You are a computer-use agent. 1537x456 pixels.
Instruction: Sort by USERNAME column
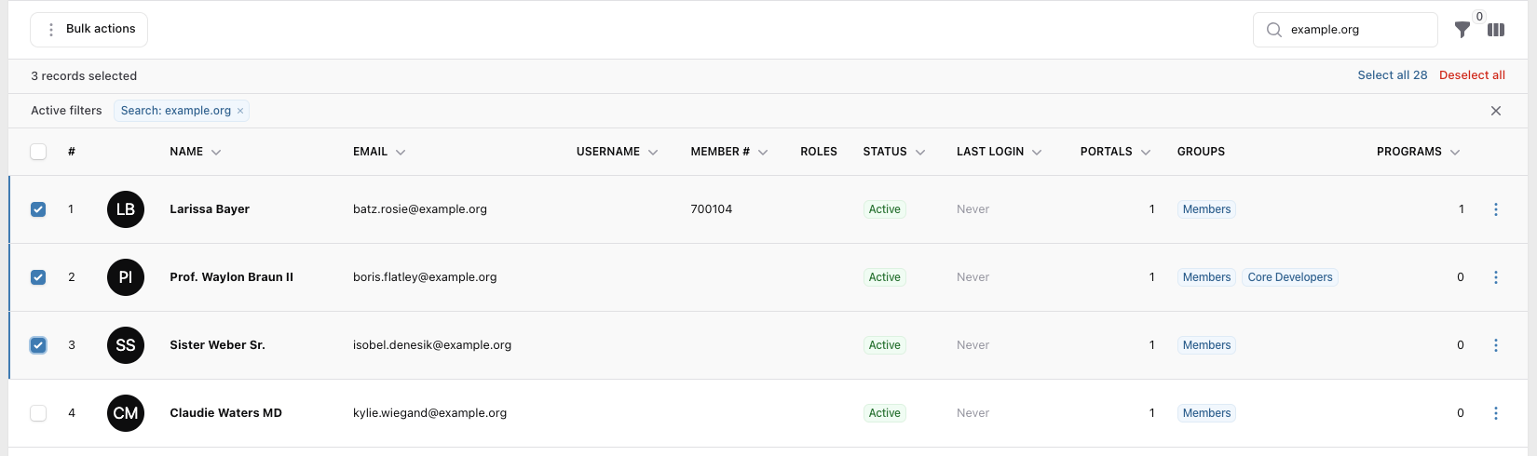tap(617, 152)
